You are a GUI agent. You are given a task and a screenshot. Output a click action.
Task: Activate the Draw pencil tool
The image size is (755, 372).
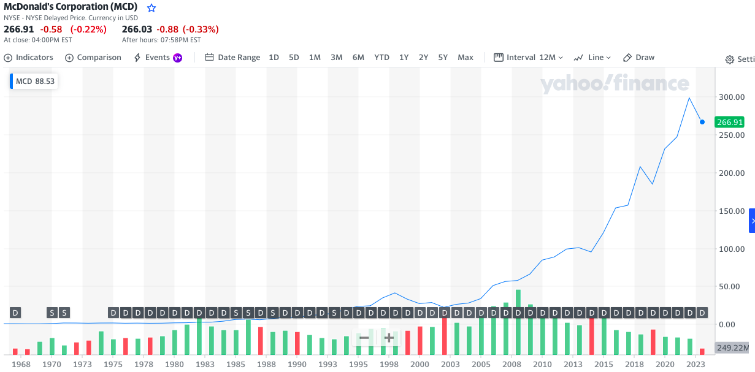point(639,58)
